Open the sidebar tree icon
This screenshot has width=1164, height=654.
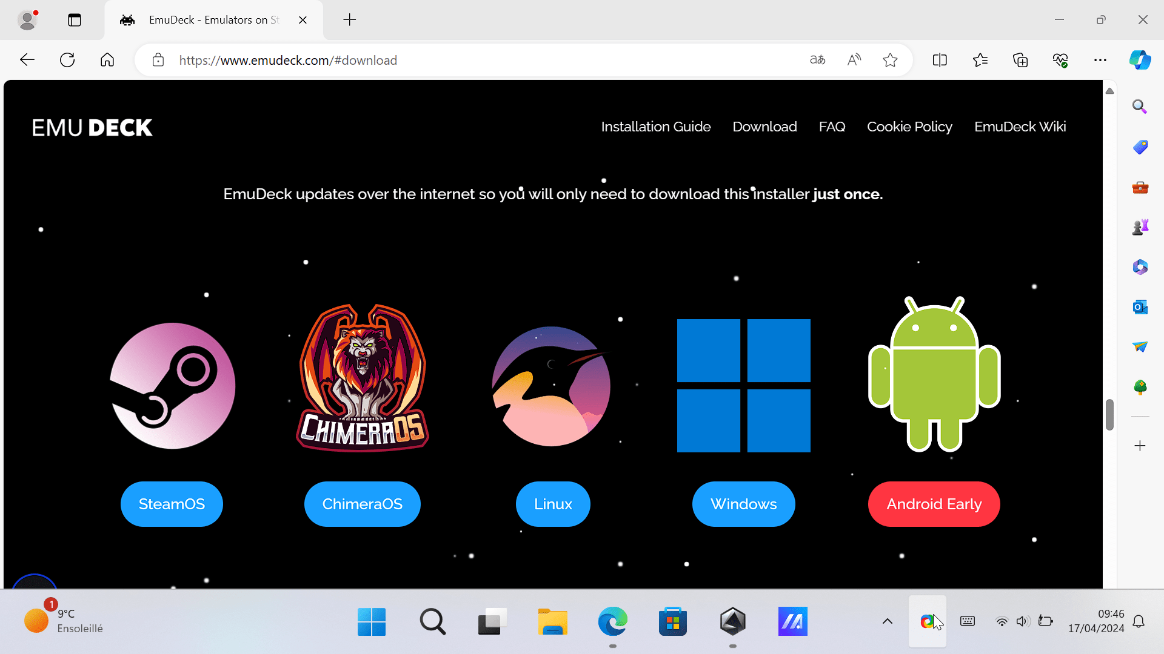(1140, 387)
